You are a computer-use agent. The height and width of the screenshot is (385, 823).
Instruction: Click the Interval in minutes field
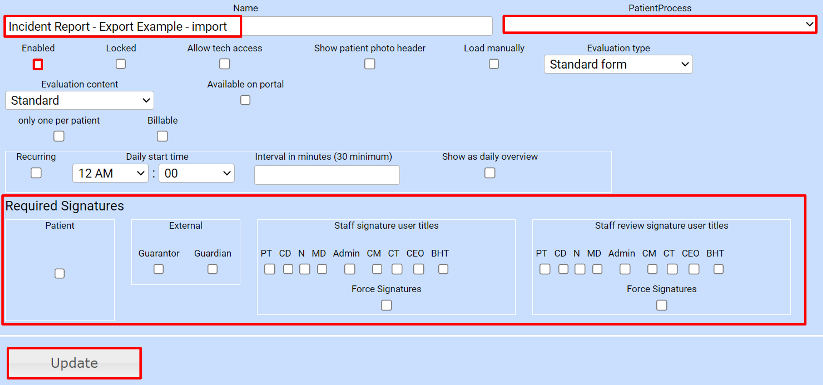327,175
